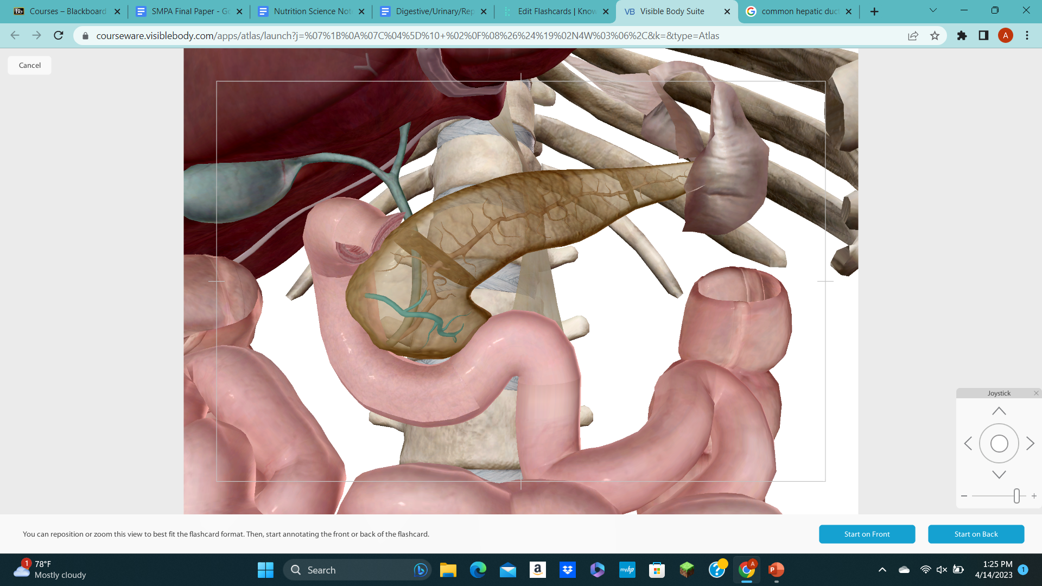Click the browser refresh icon

[58, 35]
